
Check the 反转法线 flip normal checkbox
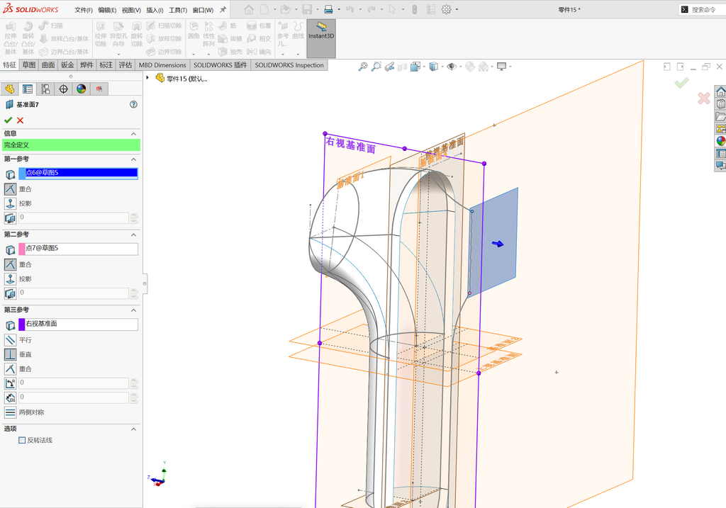coord(22,440)
